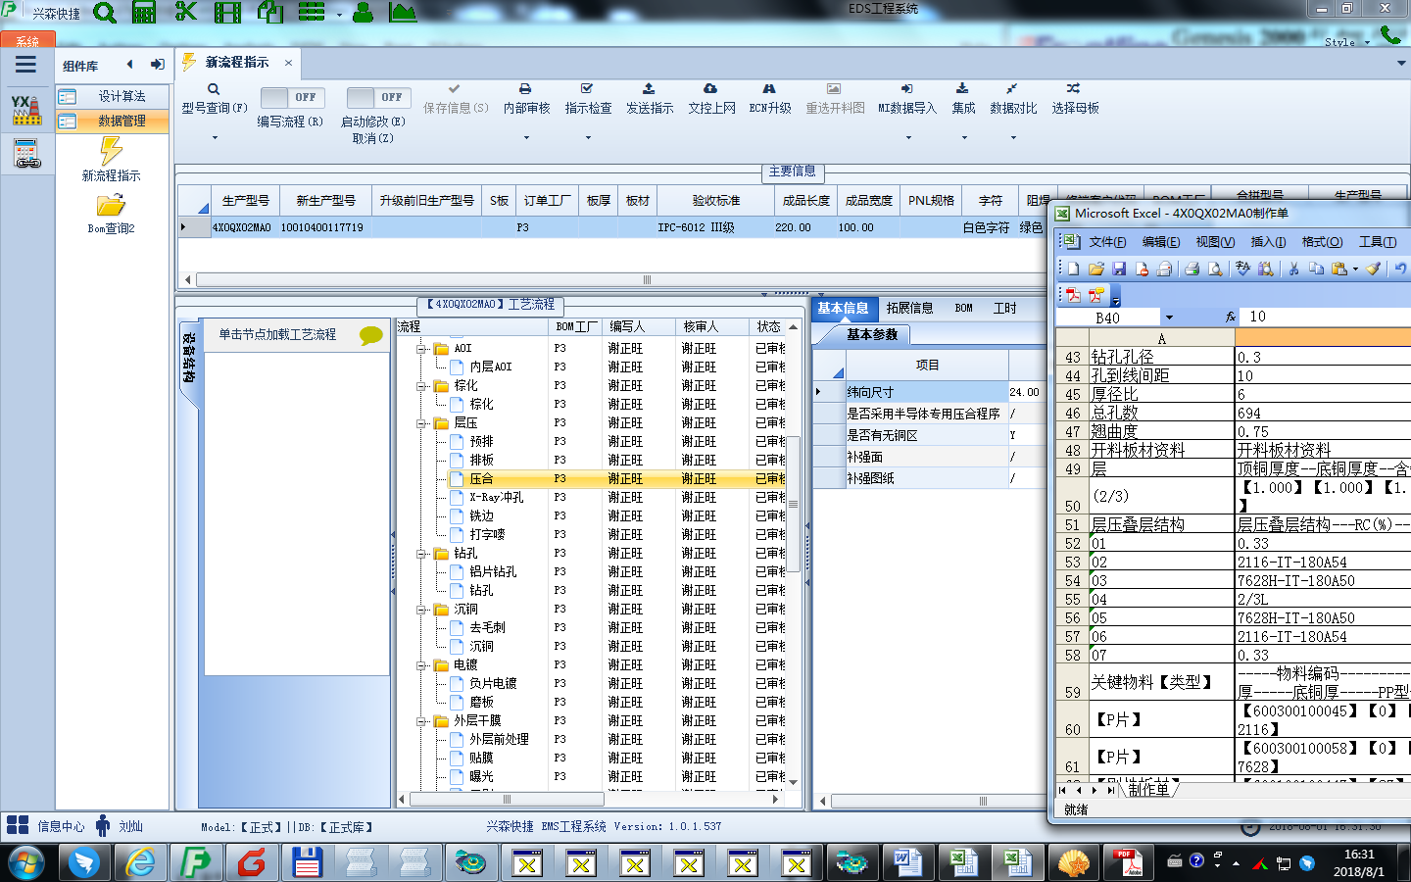Click the 内部审核 printer icon
Screen dimensions: 1411x882
[x=525, y=88]
